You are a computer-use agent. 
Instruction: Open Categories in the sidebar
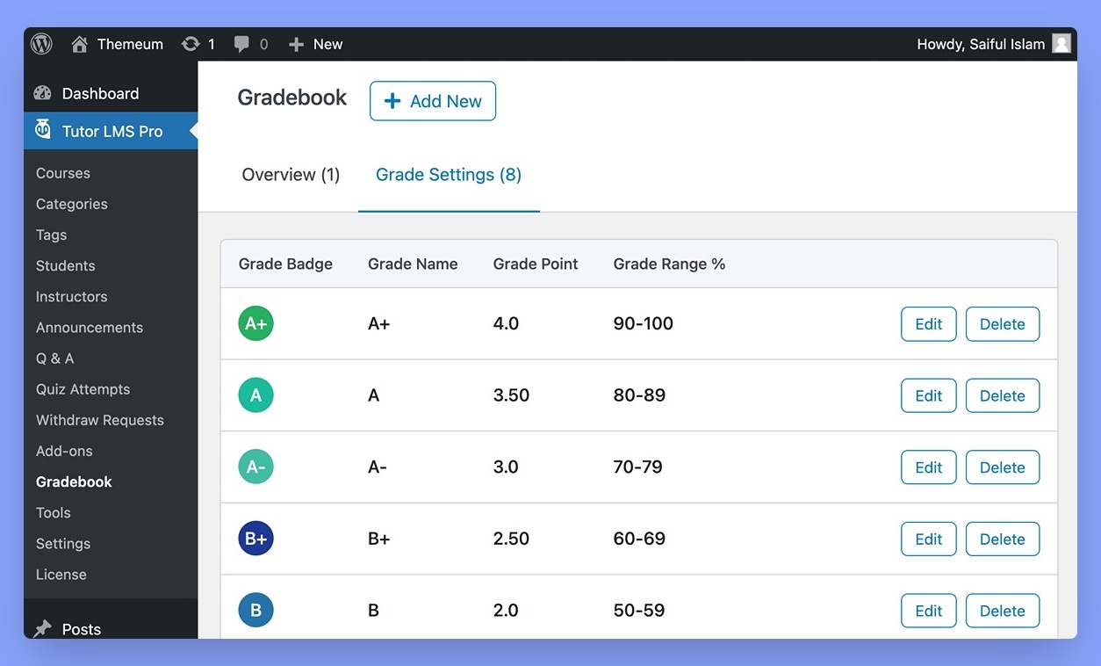pyautogui.click(x=72, y=204)
